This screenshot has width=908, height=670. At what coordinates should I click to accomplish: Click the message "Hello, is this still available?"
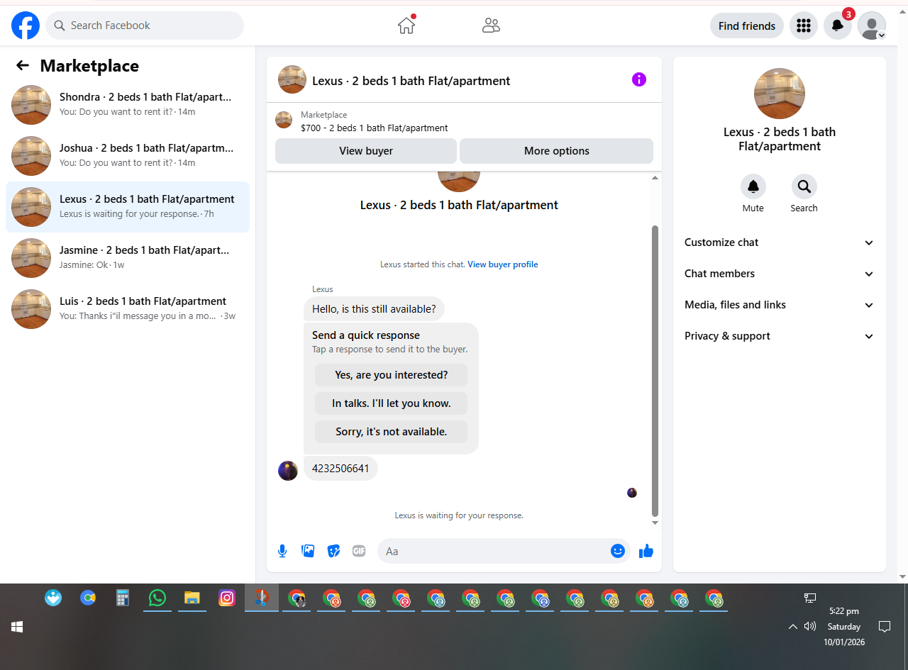coord(375,309)
